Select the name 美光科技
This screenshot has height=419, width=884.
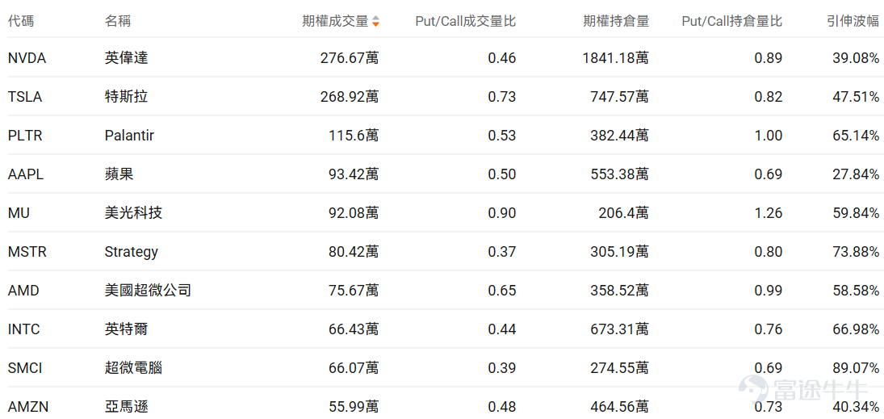point(134,212)
